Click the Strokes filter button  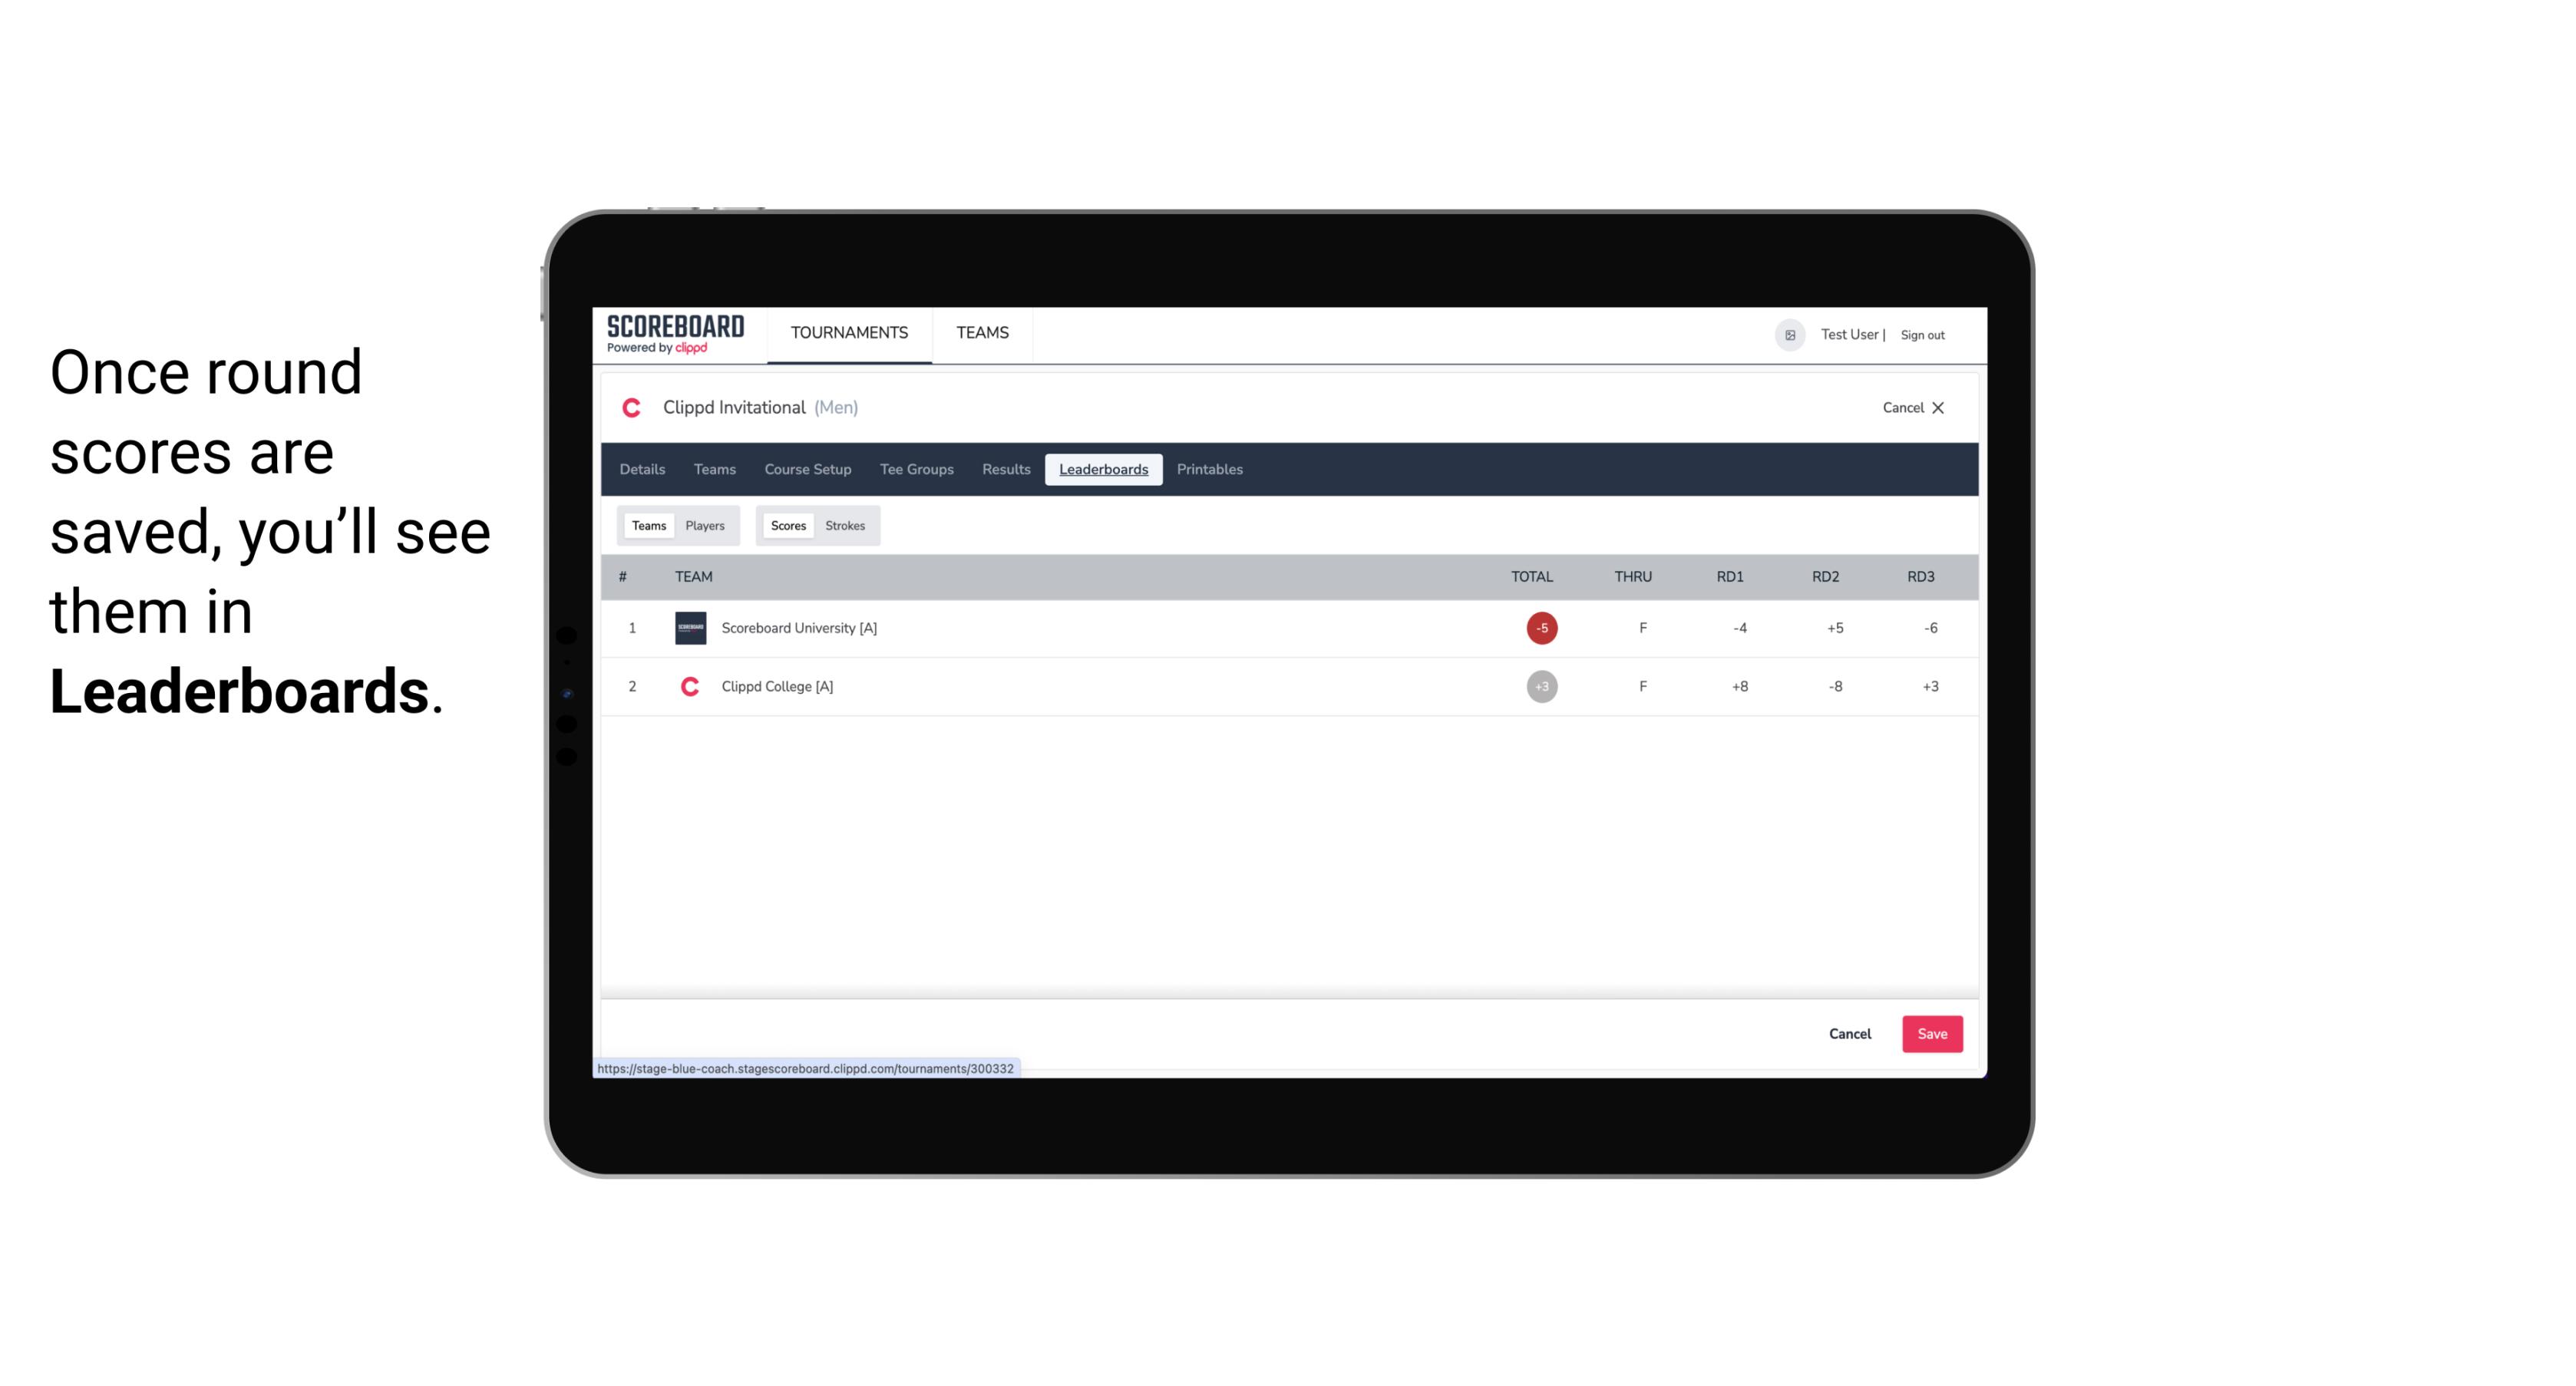tap(845, 526)
